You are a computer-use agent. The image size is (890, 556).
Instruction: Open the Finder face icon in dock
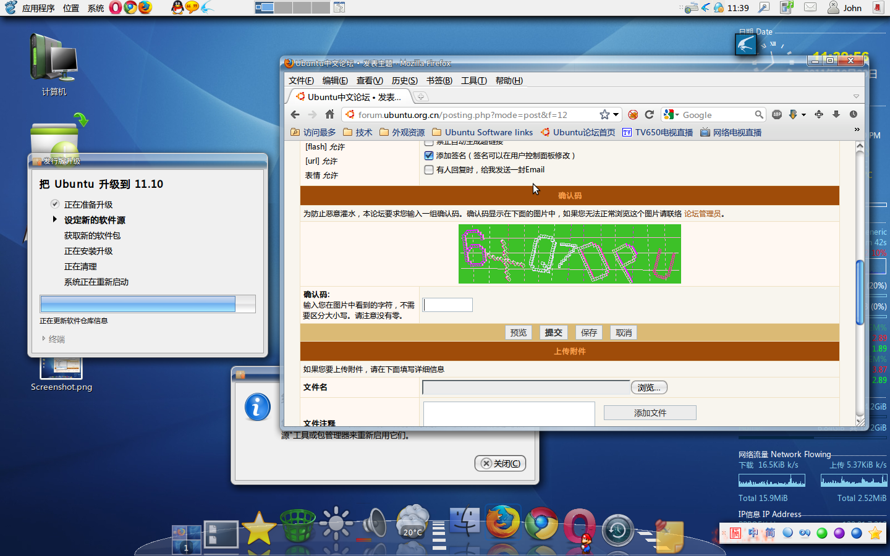(x=464, y=521)
